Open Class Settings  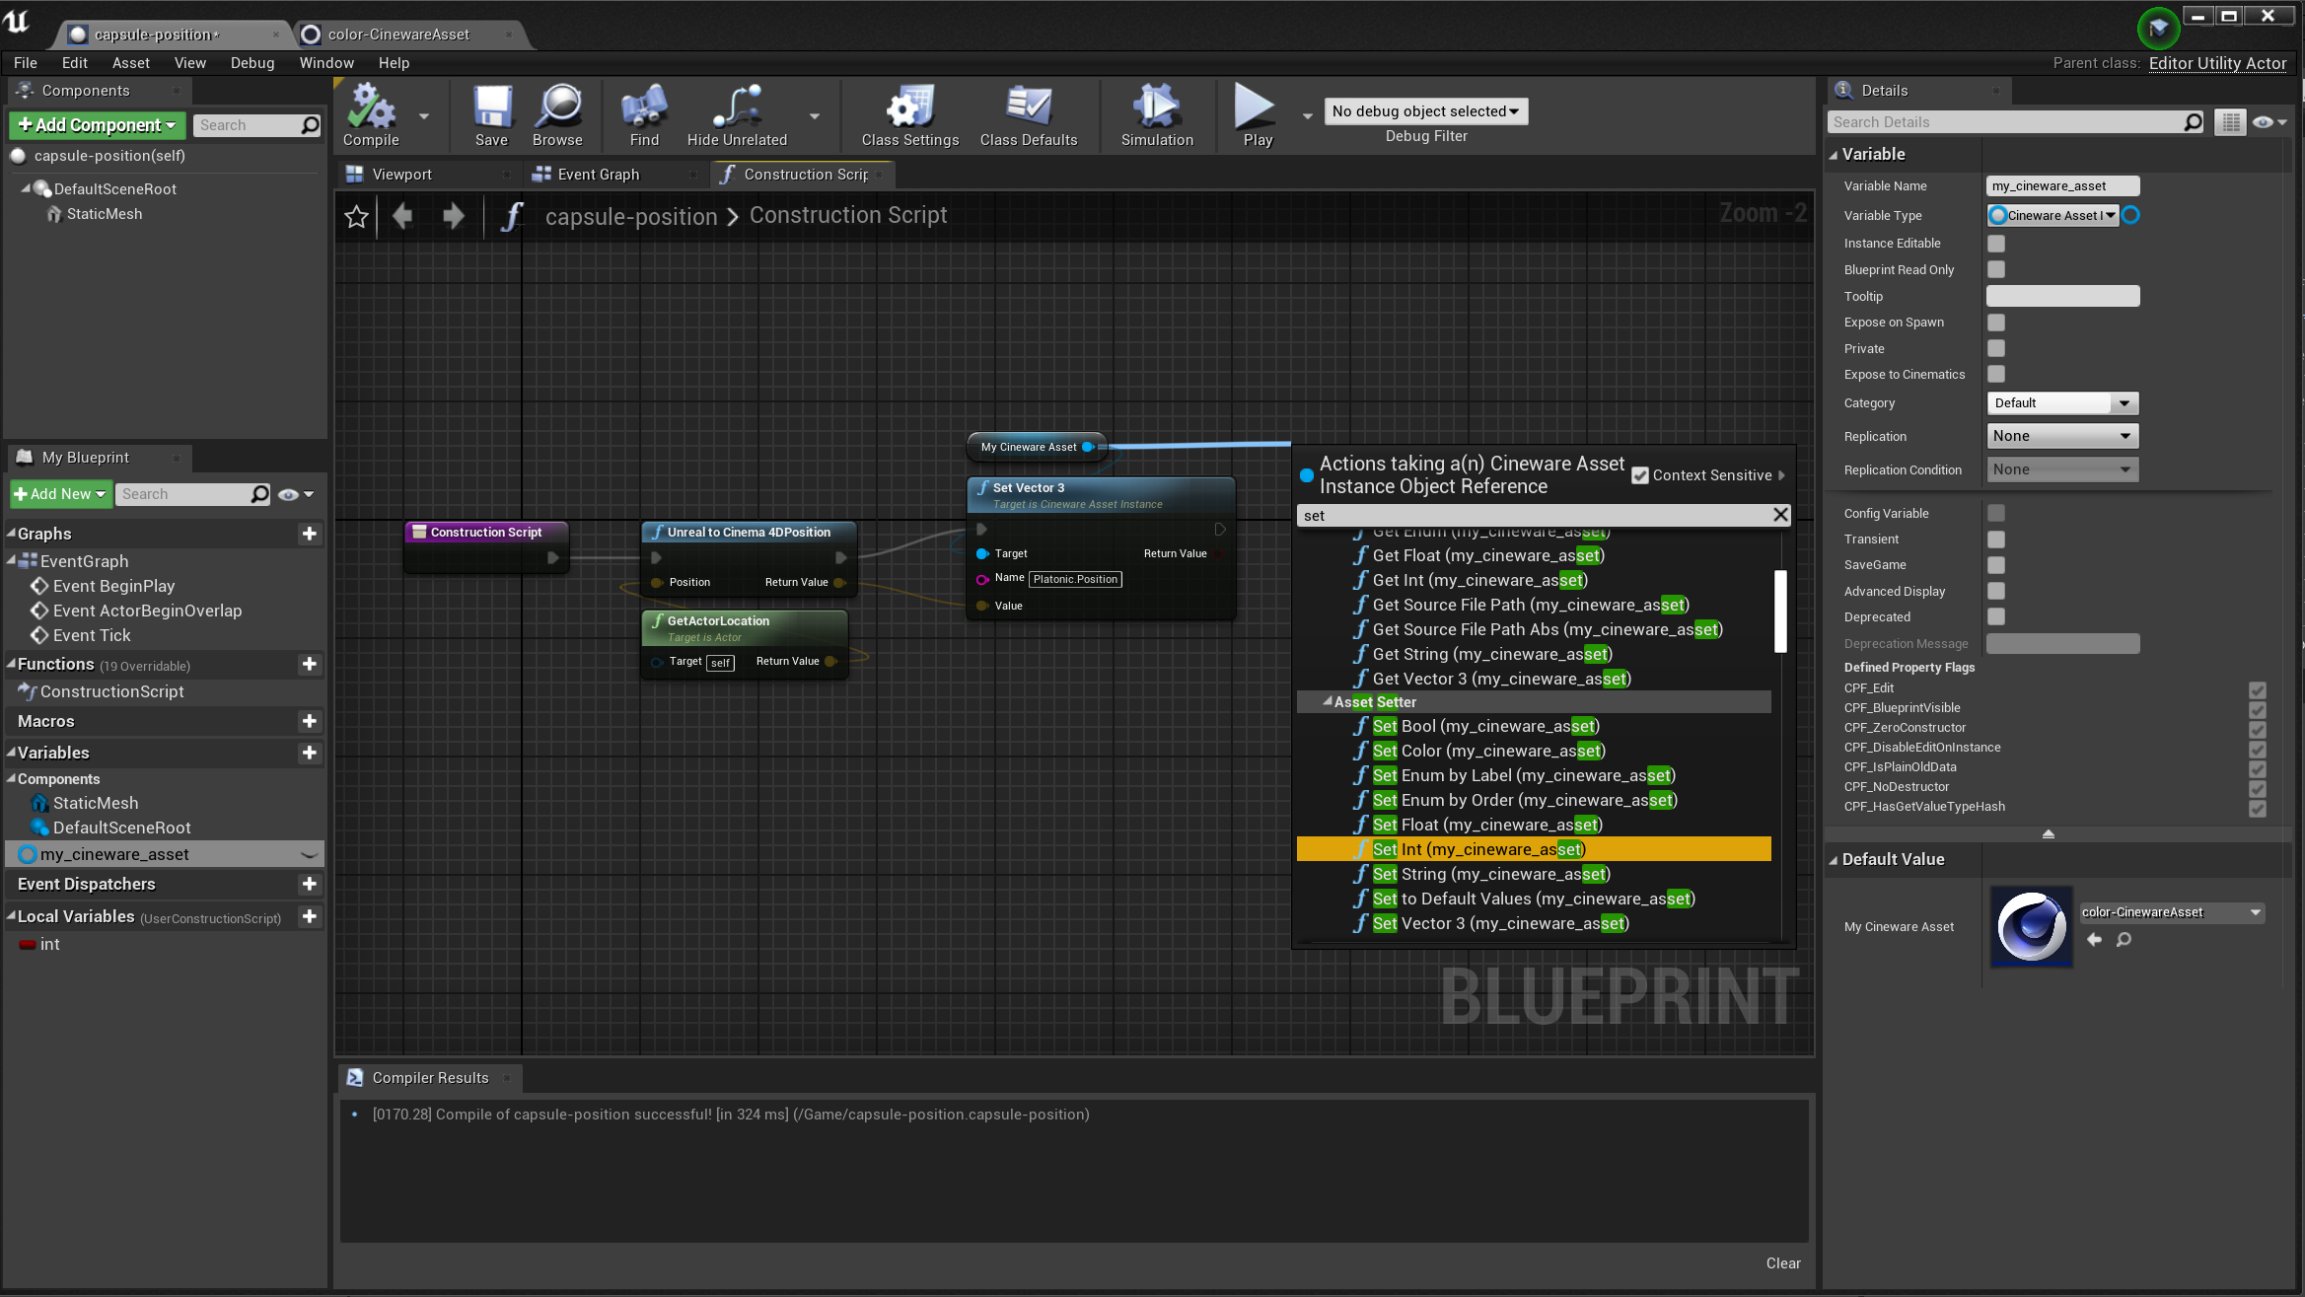click(x=909, y=115)
